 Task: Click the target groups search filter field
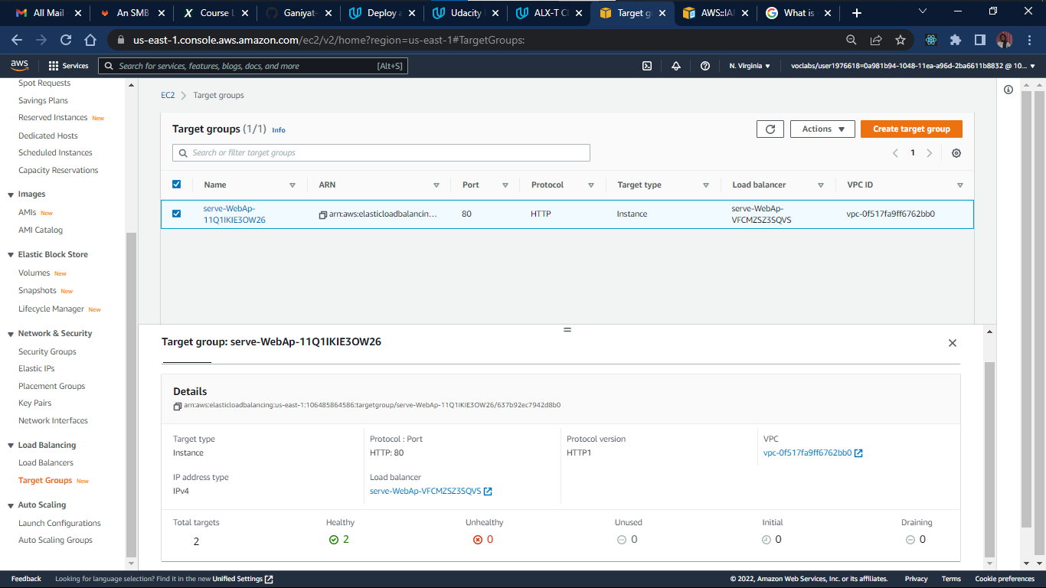381,153
